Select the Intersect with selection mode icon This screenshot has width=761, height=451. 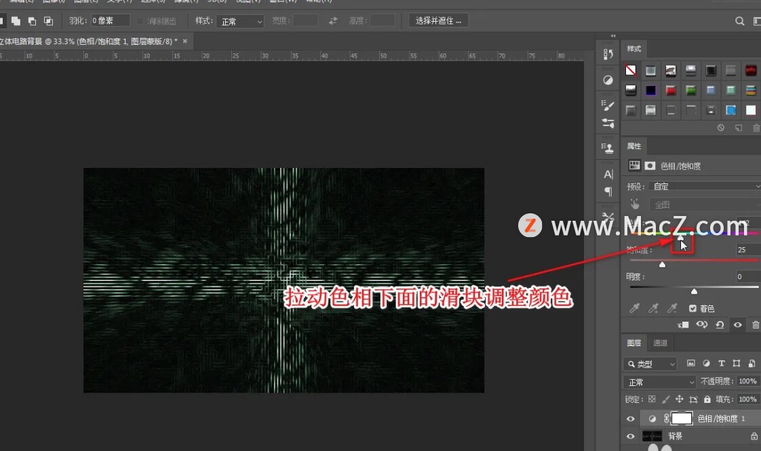49,21
